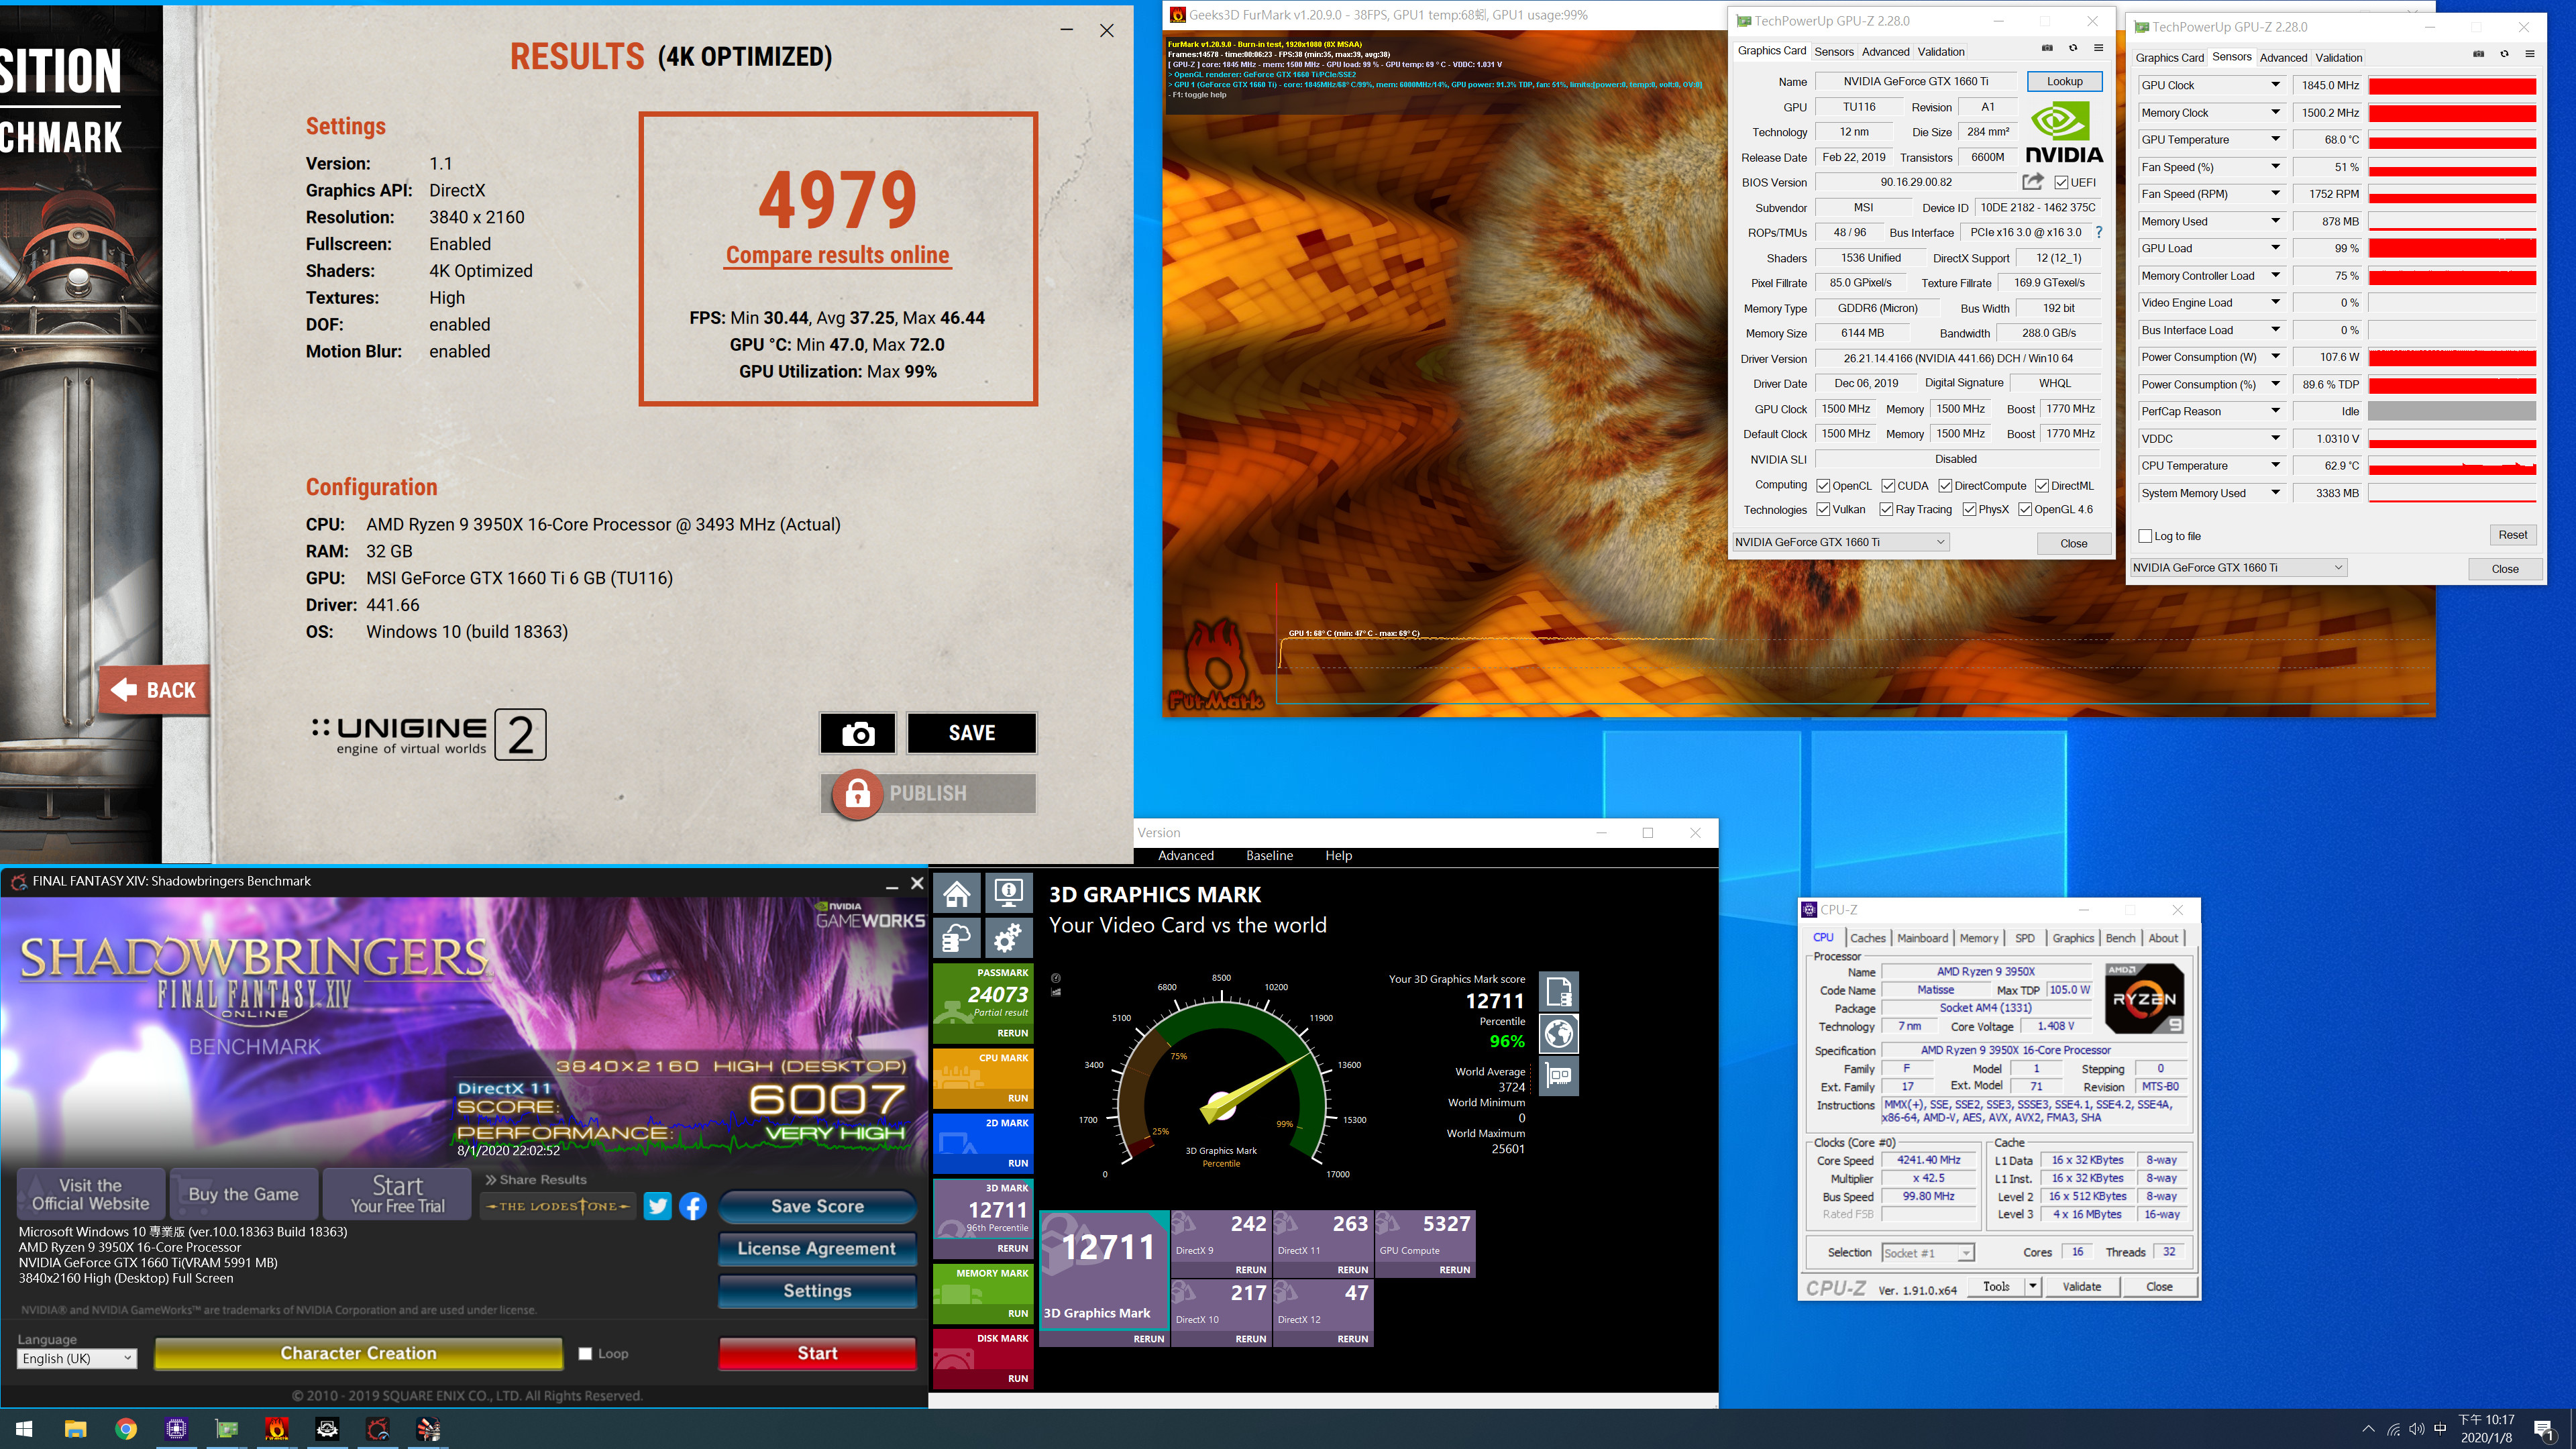The image size is (2576, 1449).
Task: Open the cloud baseline database icon in PerformanceTest
Action: coord(957,938)
